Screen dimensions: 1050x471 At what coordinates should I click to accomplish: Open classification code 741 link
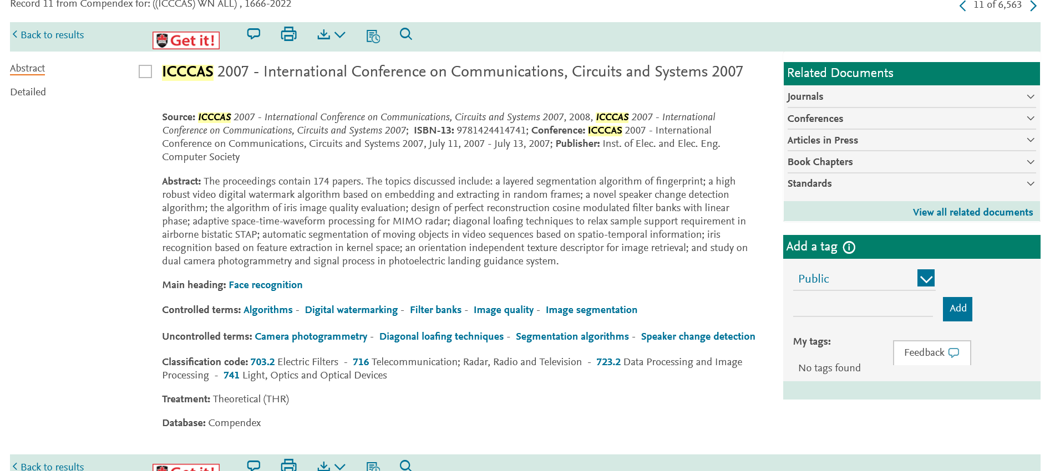click(x=231, y=375)
